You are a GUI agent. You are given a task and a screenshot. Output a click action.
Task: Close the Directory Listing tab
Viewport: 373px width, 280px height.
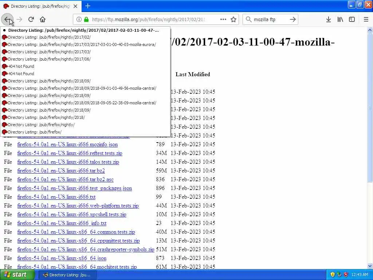pyautogui.click(x=75, y=6)
